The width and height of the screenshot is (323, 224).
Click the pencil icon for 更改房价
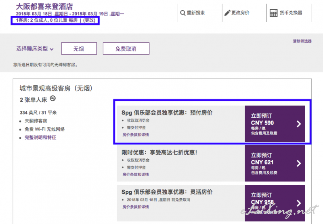tap(227, 13)
